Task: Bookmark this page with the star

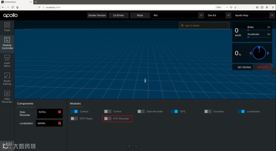Action: coord(235,7)
